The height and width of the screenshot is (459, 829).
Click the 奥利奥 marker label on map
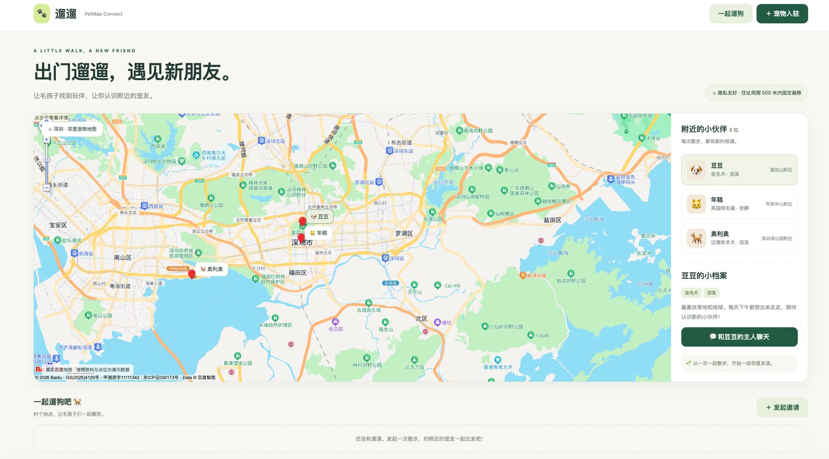(212, 269)
